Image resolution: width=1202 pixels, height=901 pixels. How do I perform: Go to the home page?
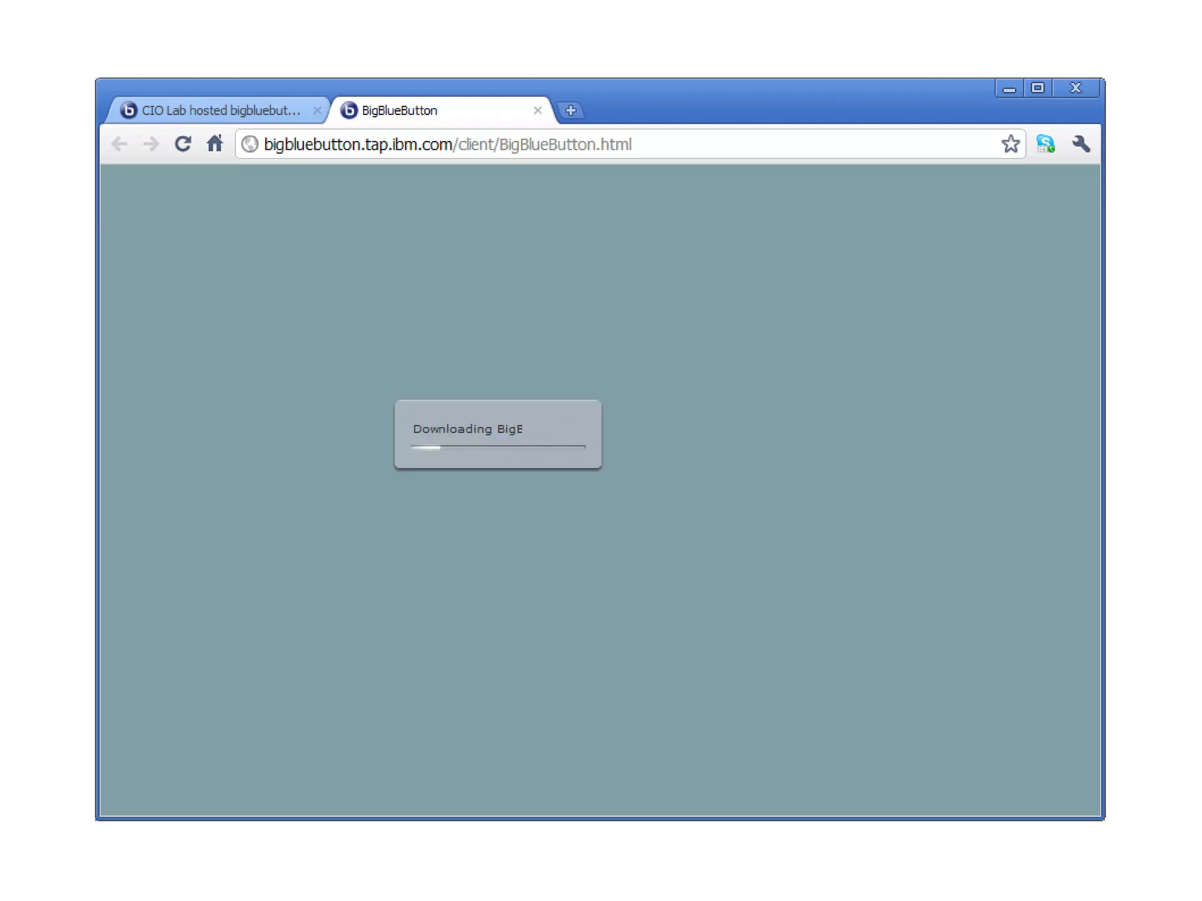215,143
